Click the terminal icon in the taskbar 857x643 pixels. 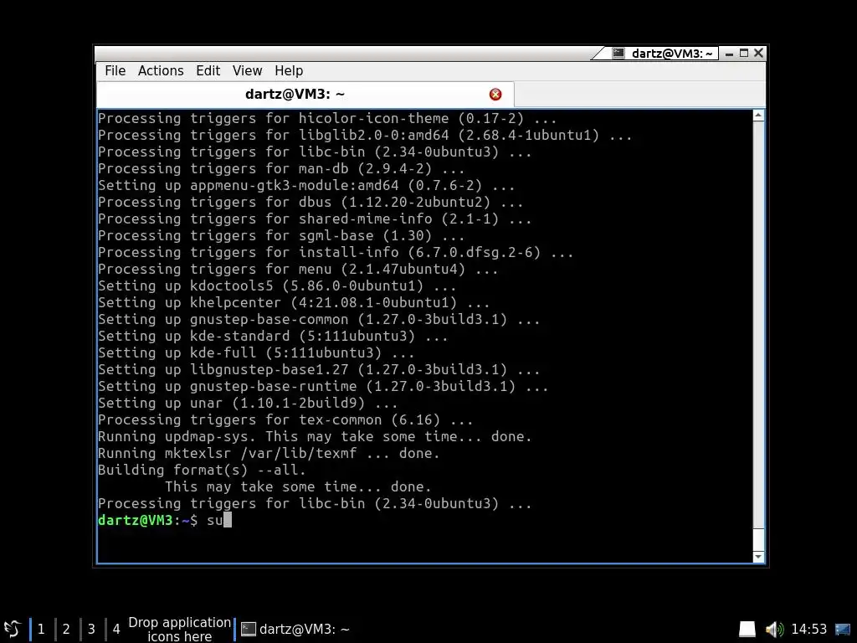[x=249, y=630]
